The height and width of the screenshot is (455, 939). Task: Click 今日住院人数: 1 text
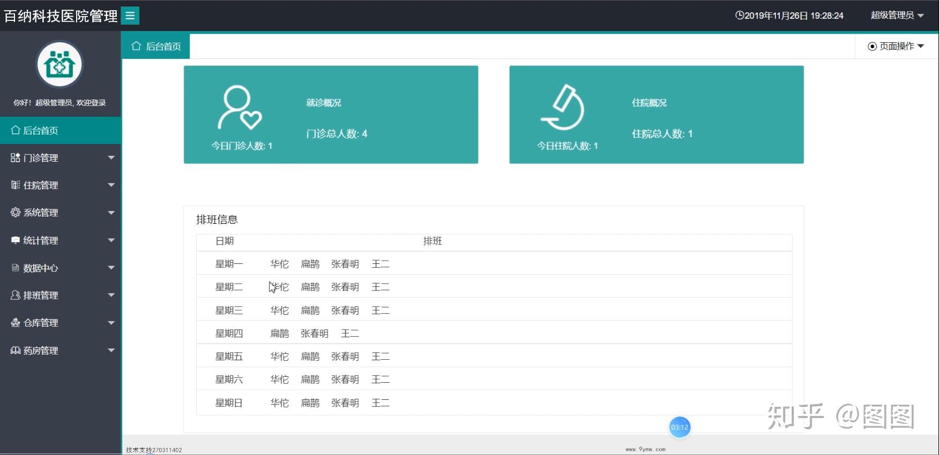567,146
